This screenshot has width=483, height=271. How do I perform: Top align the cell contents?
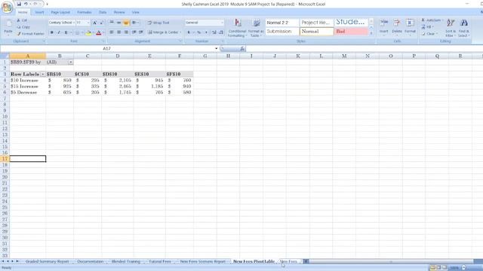pyautogui.click(x=112, y=23)
